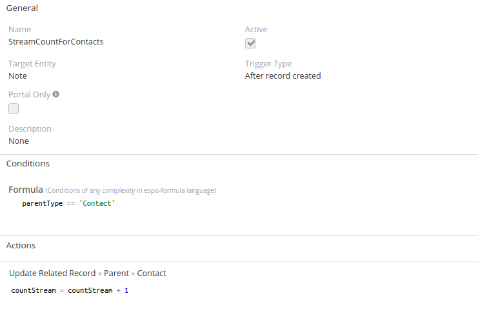
Task: Click the 'Contact' string in formula
Action: pos(97,203)
